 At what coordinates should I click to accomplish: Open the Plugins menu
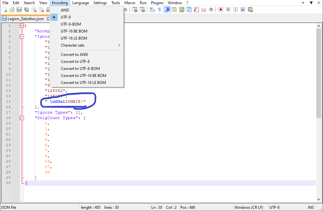pos(157,3)
